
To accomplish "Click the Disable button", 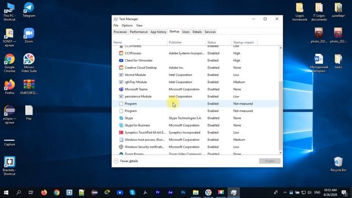I will (269, 161).
